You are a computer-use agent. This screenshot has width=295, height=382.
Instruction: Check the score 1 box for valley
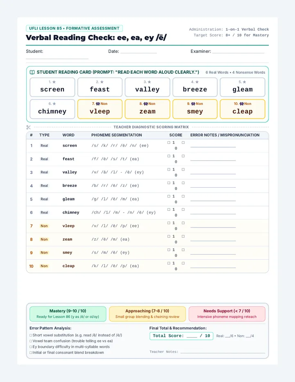click(x=169, y=169)
